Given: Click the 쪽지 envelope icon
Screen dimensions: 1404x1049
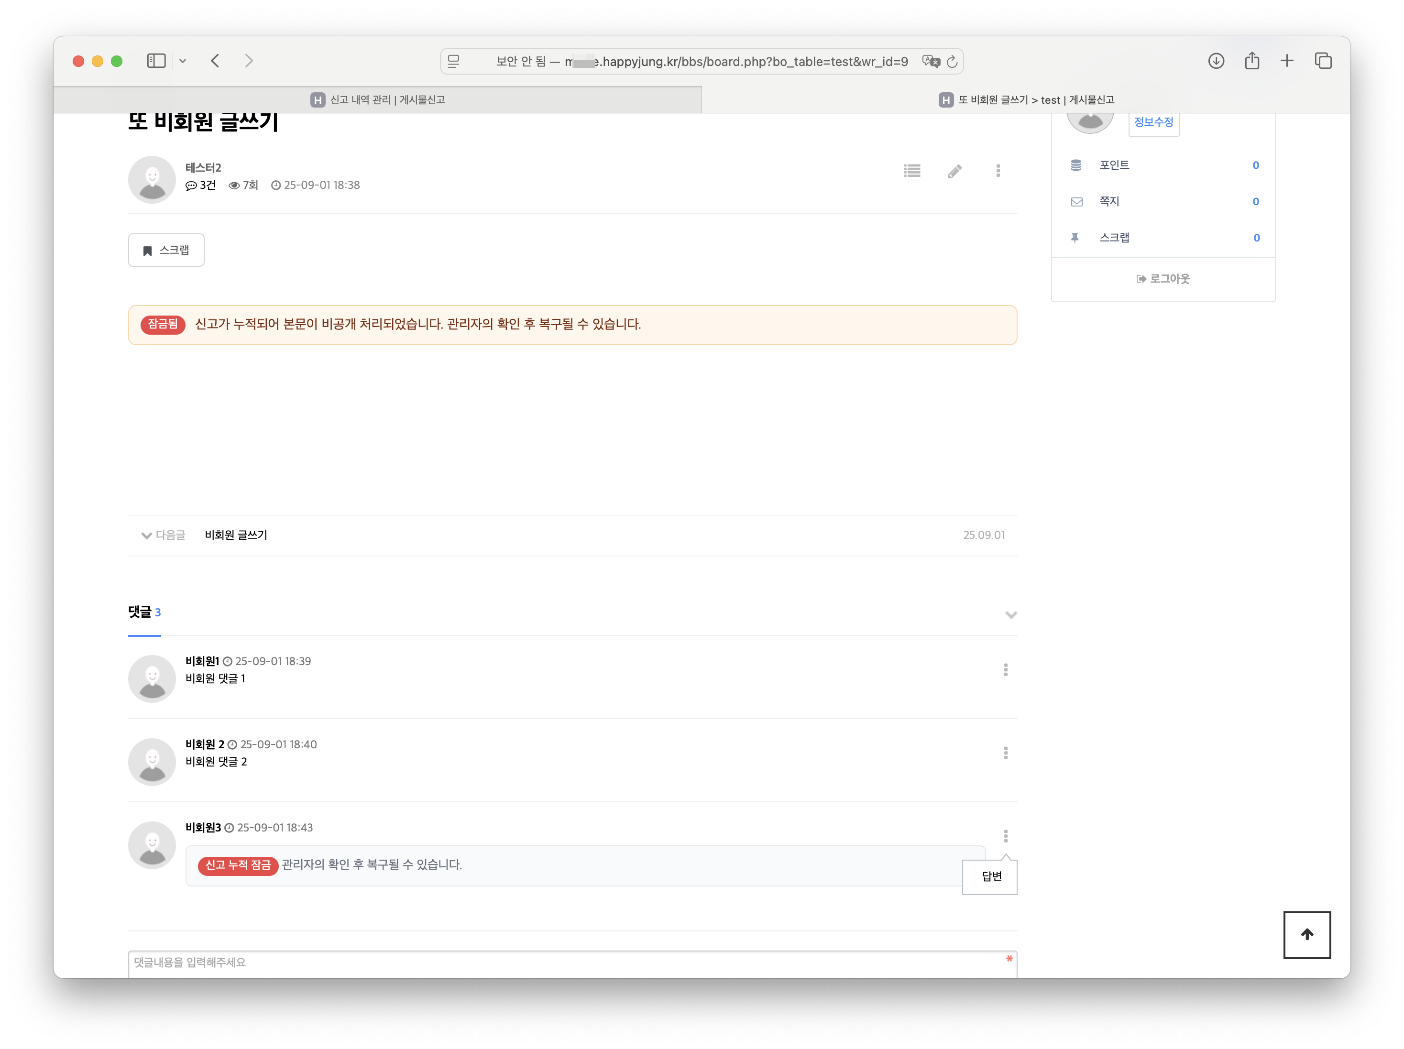Looking at the screenshot, I should tap(1076, 202).
